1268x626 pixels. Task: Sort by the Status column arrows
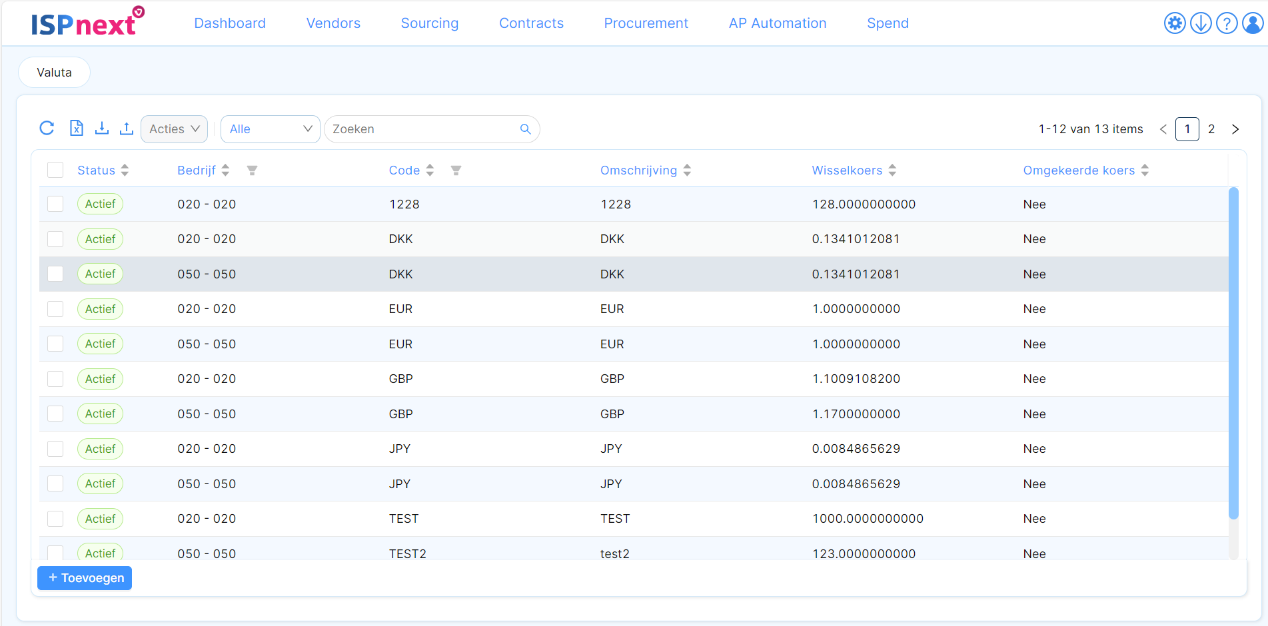125,170
